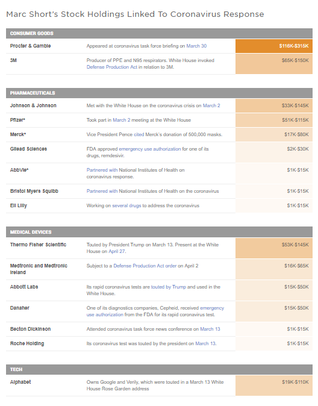Select the TECH section header
The width and height of the screenshot is (318, 406).
point(159,369)
